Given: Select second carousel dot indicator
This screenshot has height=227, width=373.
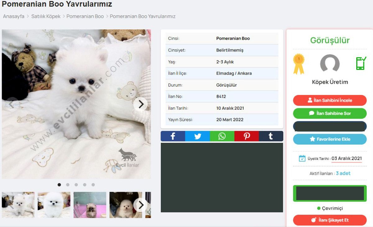Looking at the screenshot, I should coord(68,185).
